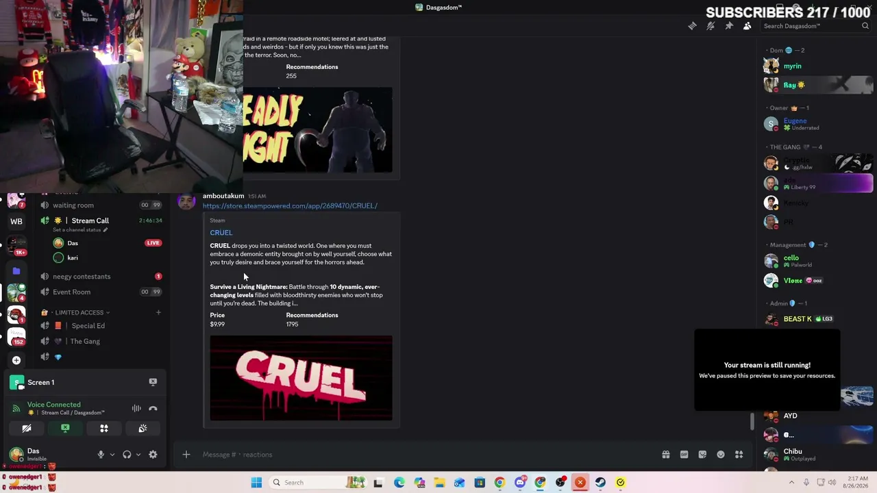This screenshot has height=493, width=877.
Task: Open the taskbar clock and date
Action: pos(857,483)
